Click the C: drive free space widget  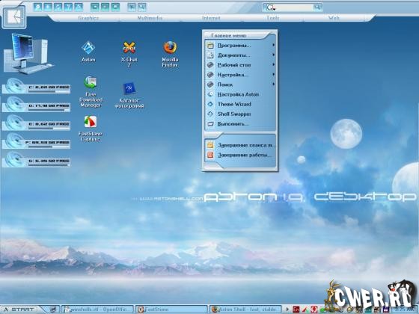[x=36, y=87]
